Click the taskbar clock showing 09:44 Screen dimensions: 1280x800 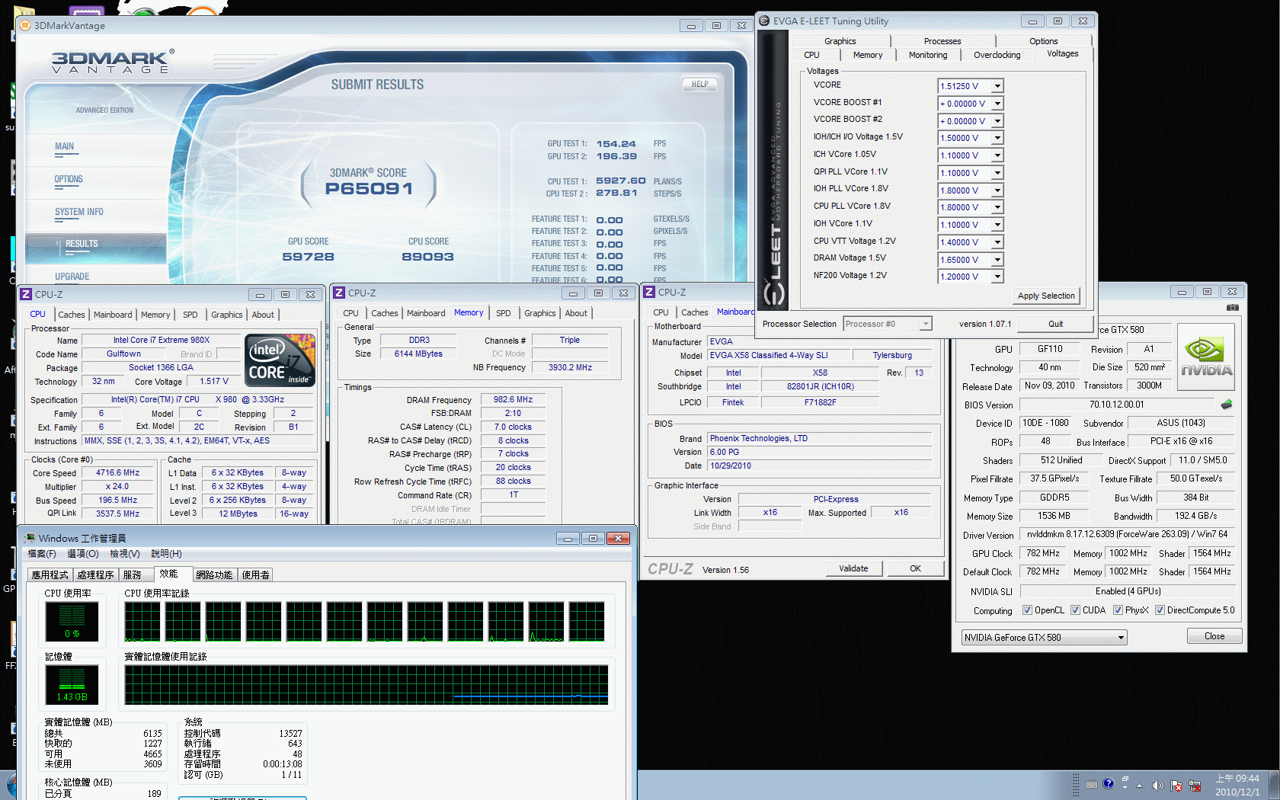tap(1237, 786)
